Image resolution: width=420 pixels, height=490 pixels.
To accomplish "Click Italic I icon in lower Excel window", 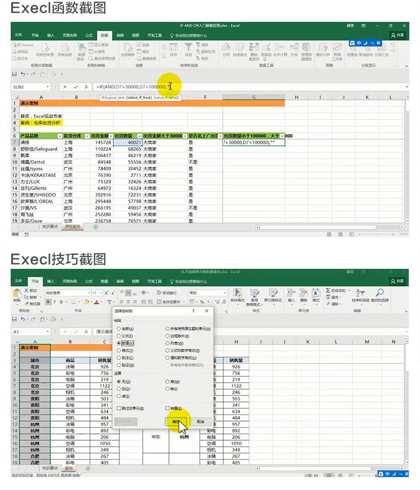I will point(55,302).
